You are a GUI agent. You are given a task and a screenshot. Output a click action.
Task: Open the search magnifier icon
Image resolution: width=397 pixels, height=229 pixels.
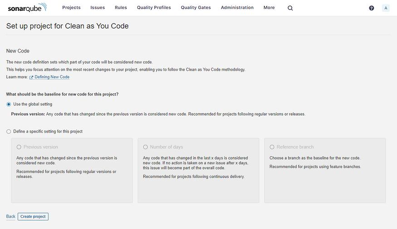click(290, 8)
